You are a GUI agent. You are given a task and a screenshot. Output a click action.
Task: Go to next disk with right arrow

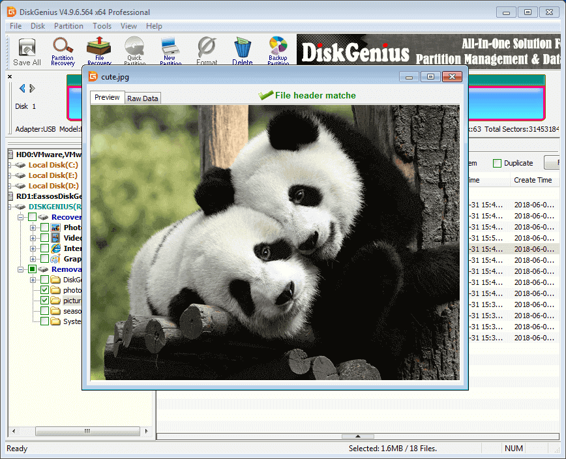coord(32,89)
